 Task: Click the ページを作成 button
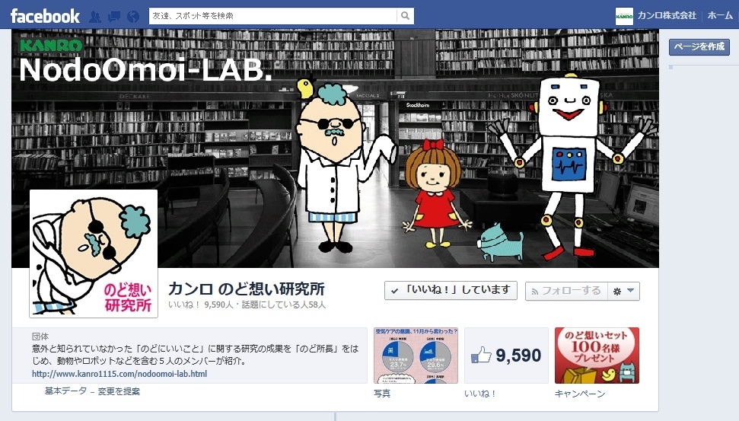(699, 46)
